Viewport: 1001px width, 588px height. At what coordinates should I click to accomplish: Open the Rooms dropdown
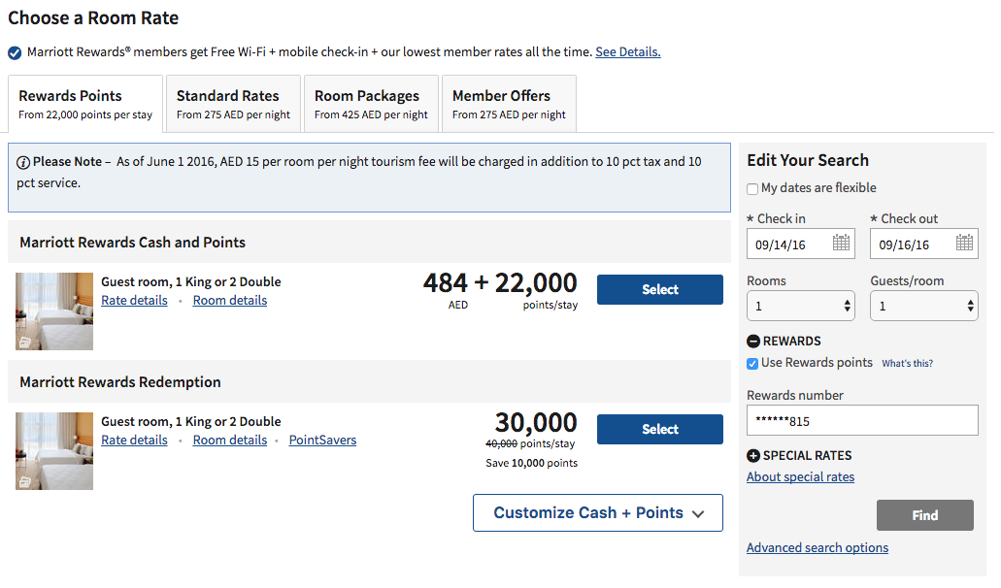point(801,306)
